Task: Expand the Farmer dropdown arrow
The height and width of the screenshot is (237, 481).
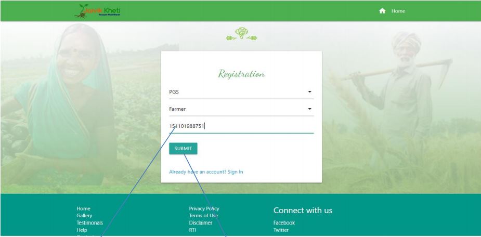Action: (x=309, y=109)
